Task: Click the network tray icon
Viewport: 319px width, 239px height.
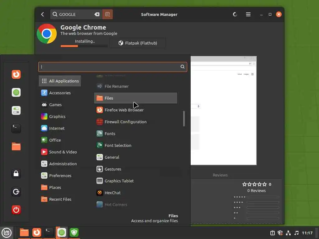Action: (x=288, y=233)
